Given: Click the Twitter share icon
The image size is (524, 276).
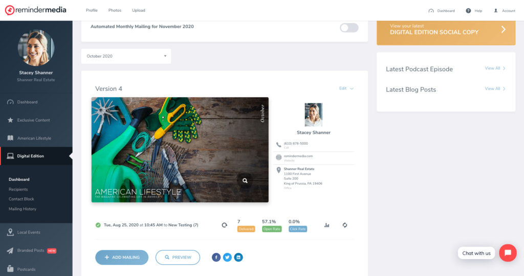Looking at the screenshot, I should (x=227, y=257).
